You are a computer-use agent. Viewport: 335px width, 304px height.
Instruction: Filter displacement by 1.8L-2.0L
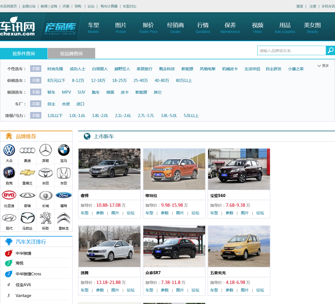(x=100, y=116)
